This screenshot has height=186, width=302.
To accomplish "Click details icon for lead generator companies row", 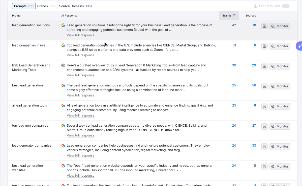I will pos(264,146).
